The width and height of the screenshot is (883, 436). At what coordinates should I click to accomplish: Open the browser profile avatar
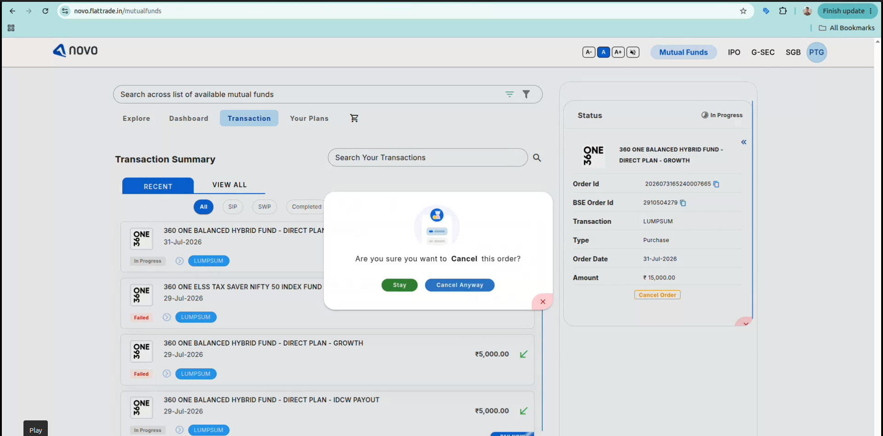(807, 11)
